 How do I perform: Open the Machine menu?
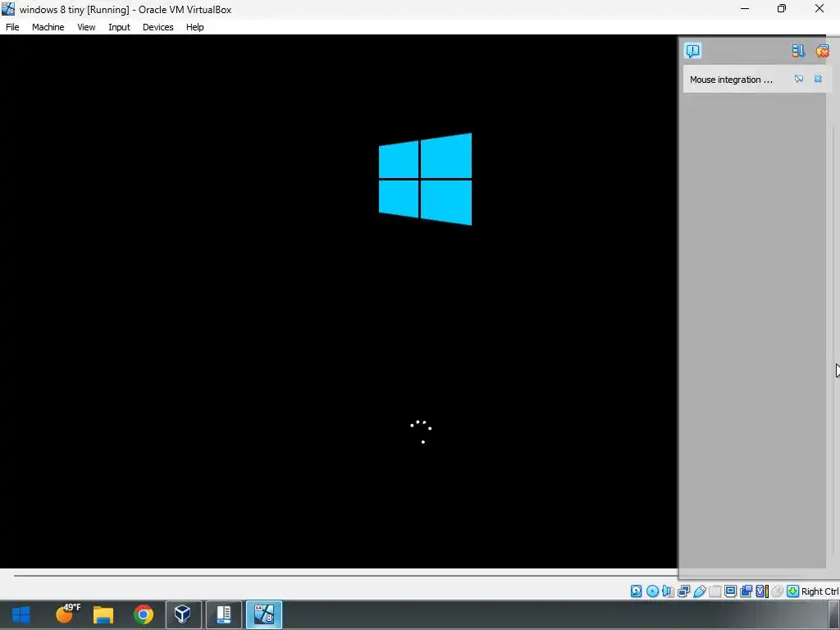click(x=48, y=27)
